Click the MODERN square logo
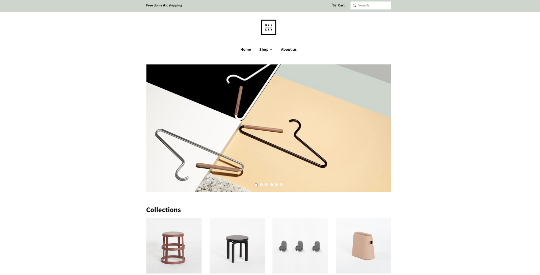The height and width of the screenshot is (275, 540). pos(269,27)
